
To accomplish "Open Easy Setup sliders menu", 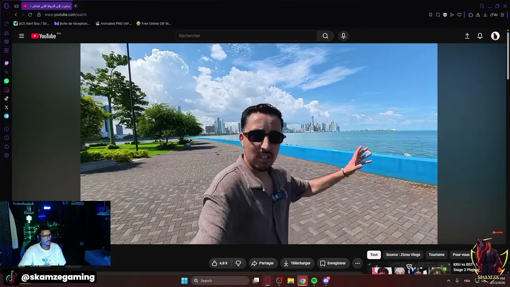I will coord(503,15).
